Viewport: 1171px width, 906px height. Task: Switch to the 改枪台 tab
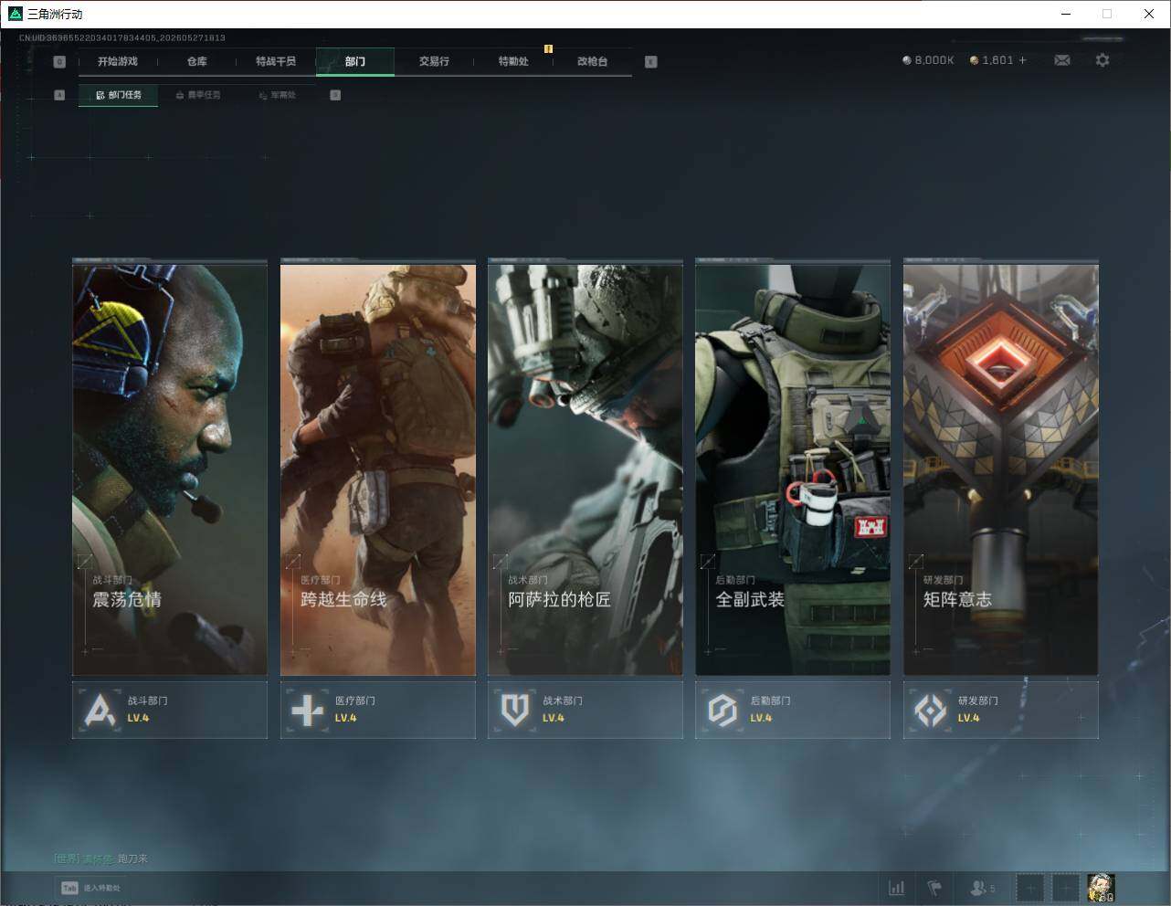592,61
